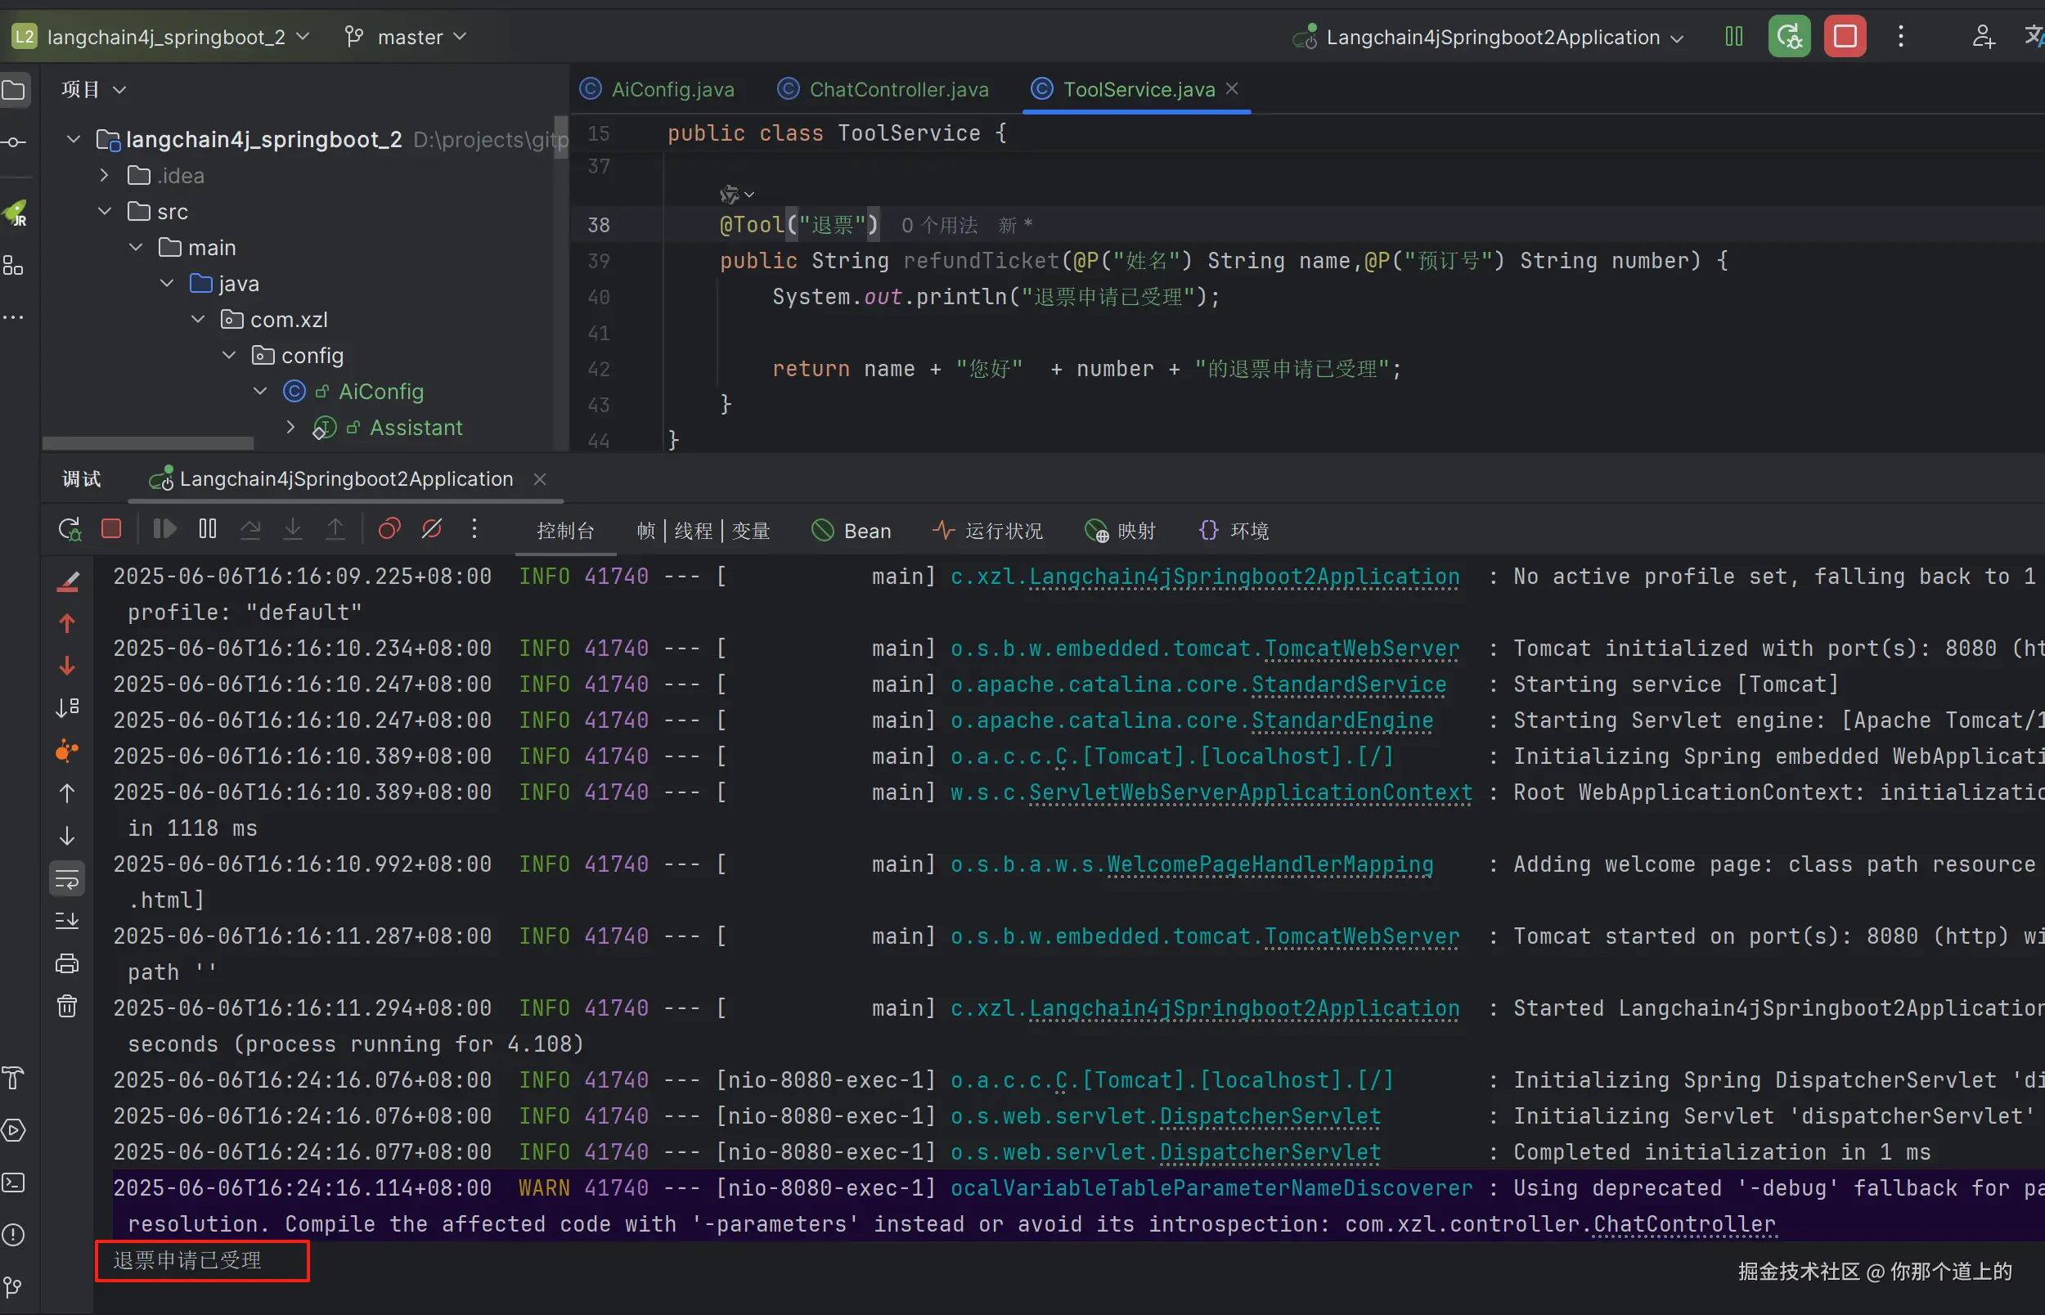Toggle Mute Breakpoints in the debug toolbar

pyautogui.click(x=432, y=529)
